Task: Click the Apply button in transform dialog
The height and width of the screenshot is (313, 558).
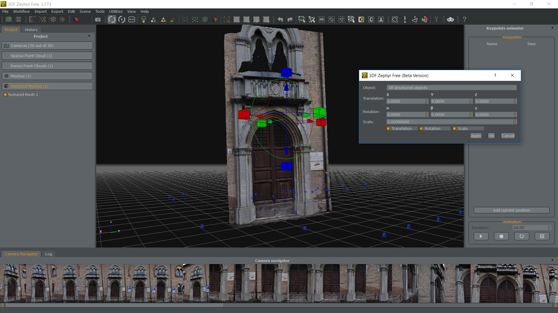Action: (475, 136)
